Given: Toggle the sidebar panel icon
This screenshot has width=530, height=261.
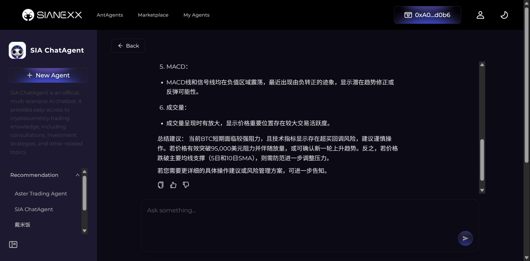Looking at the screenshot, I should [x=13, y=244].
